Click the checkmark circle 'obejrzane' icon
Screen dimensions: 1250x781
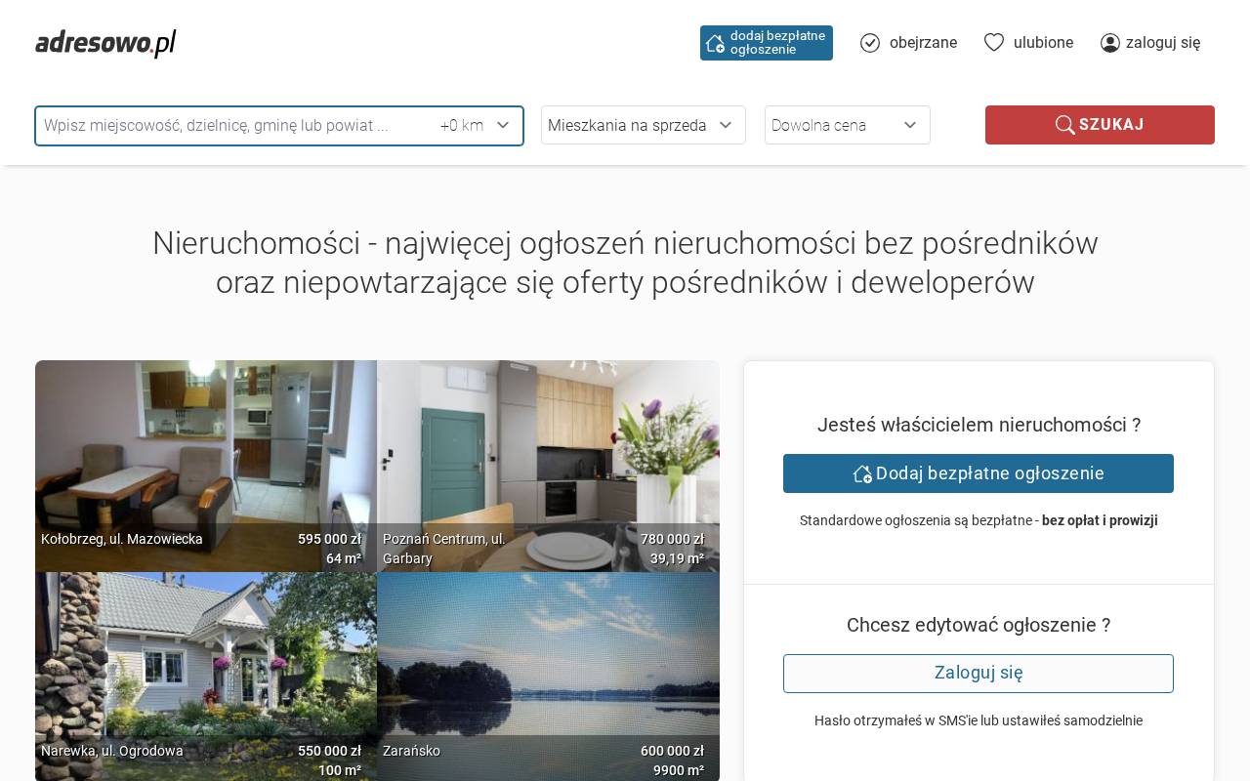pos(870,43)
